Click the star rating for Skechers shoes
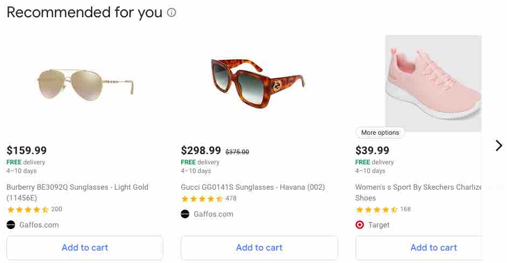 pos(376,210)
